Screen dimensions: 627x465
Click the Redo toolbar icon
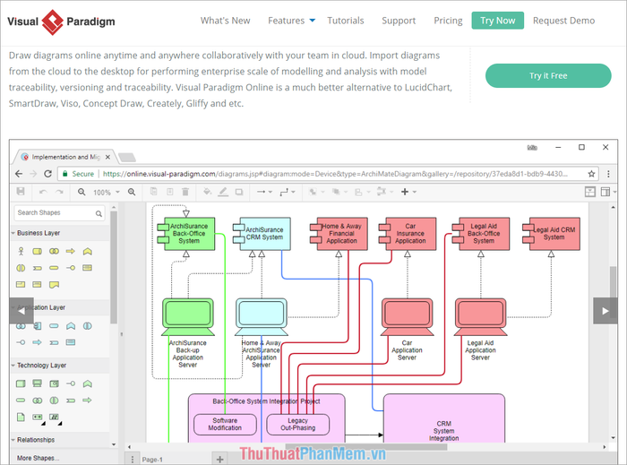pyautogui.click(x=59, y=192)
